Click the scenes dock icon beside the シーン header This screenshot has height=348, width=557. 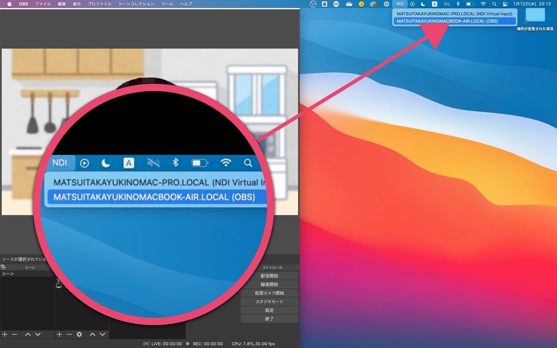pyautogui.click(x=3, y=267)
